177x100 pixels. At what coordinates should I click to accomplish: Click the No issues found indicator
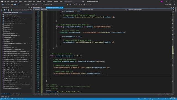[45, 94]
